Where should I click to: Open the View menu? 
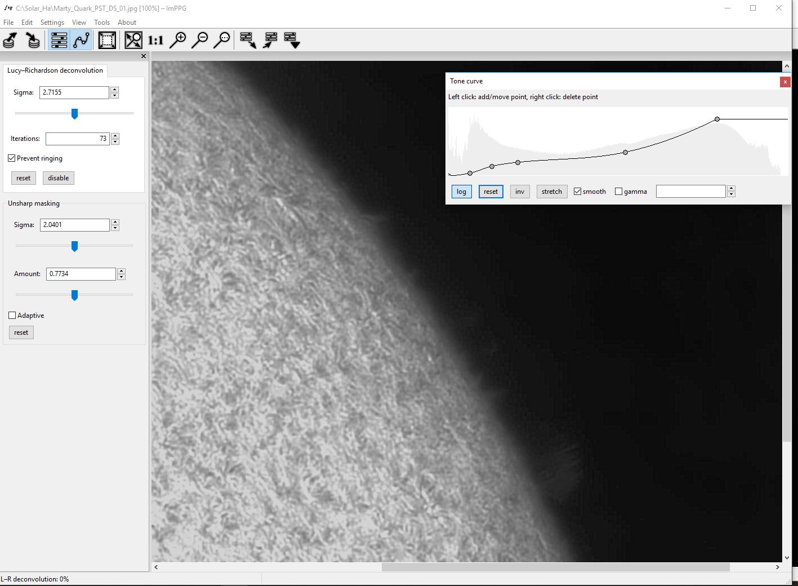tap(79, 23)
